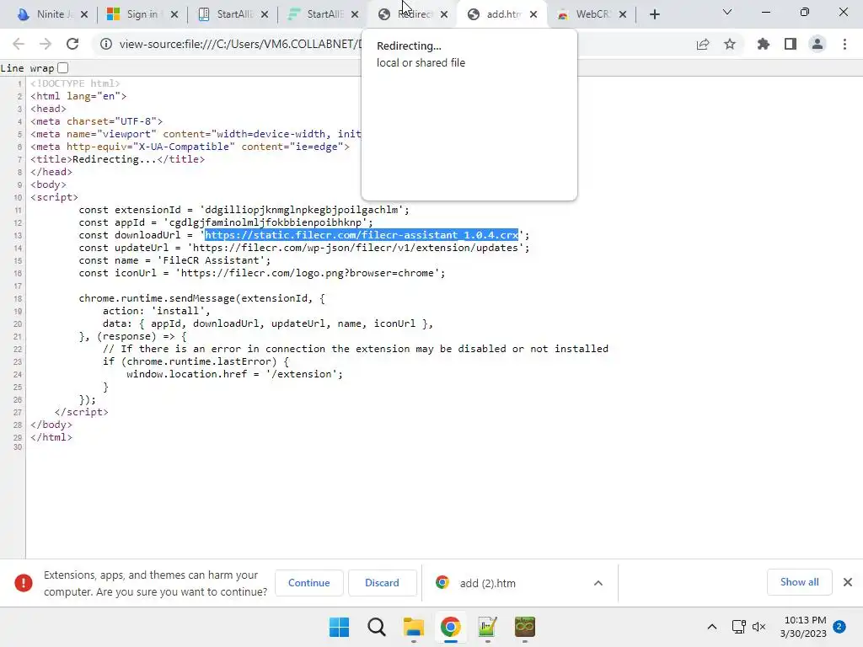863x647 pixels.
Task: Expand add (2).htm download options chevron
Action: tap(598, 583)
